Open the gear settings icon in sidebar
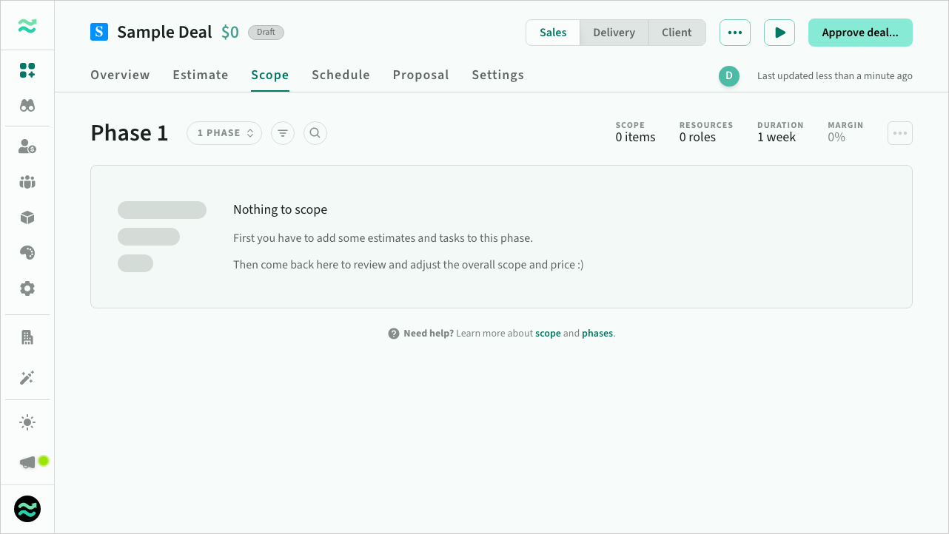This screenshot has width=949, height=534. [27, 288]
